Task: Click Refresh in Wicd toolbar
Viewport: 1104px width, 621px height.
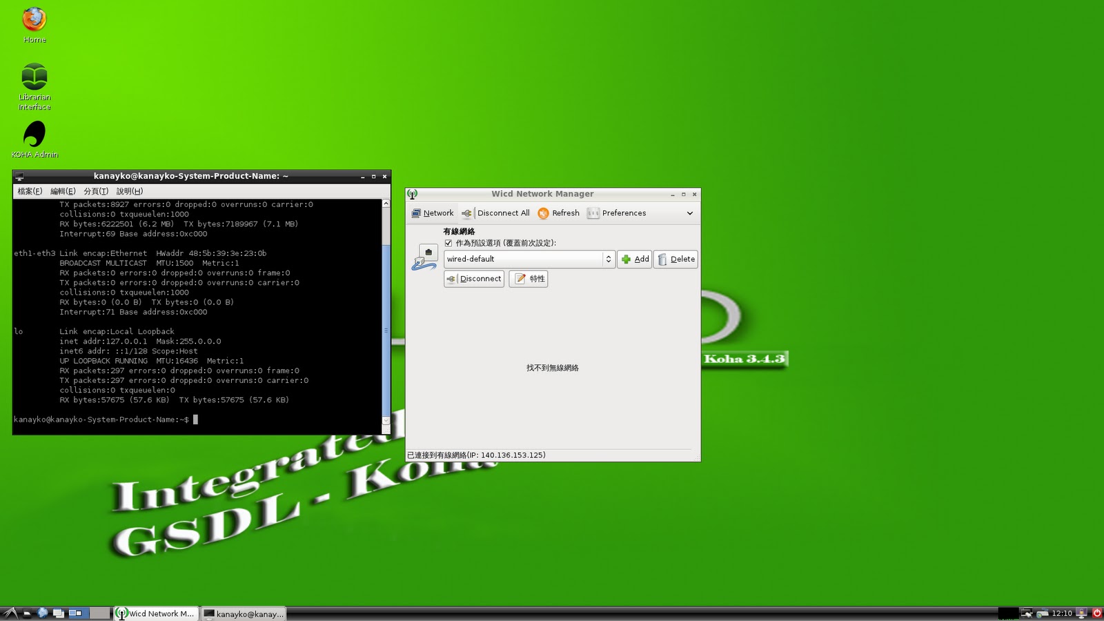Action: coord(559,213)
